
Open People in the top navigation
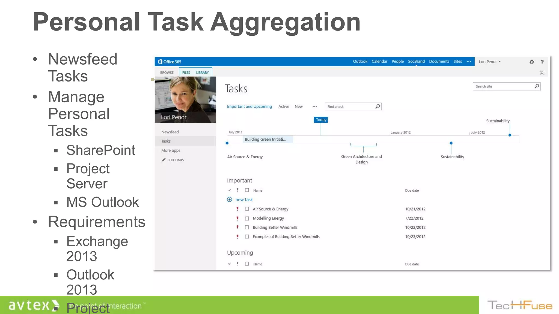pos(398,62)
